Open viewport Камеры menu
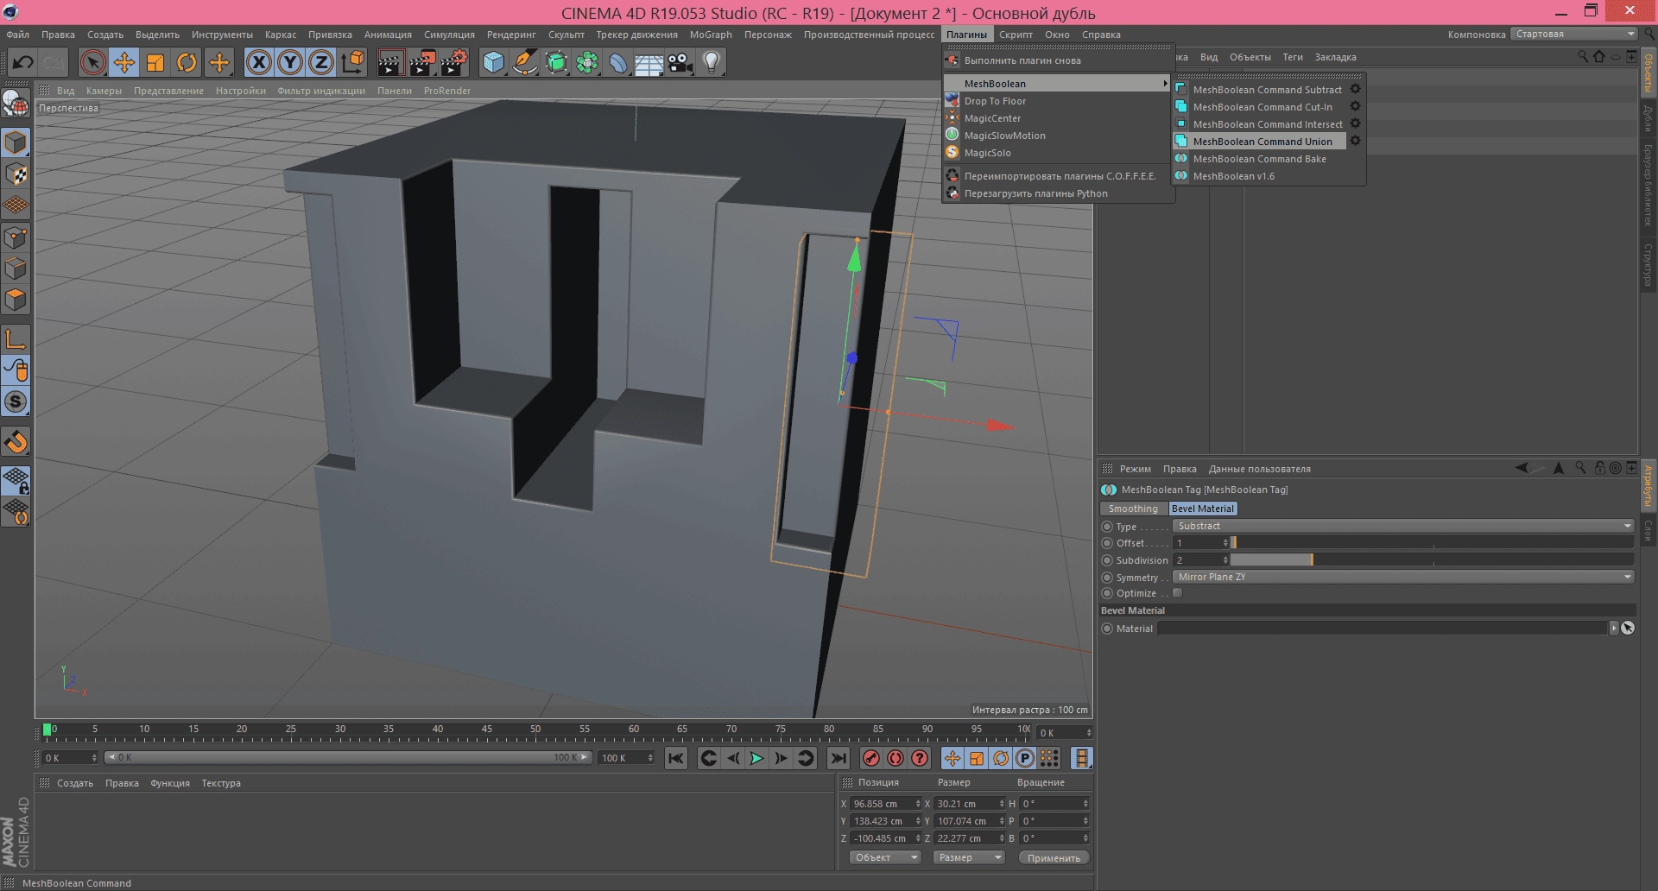The image size is (1658, 891). (x=104, y=91)
